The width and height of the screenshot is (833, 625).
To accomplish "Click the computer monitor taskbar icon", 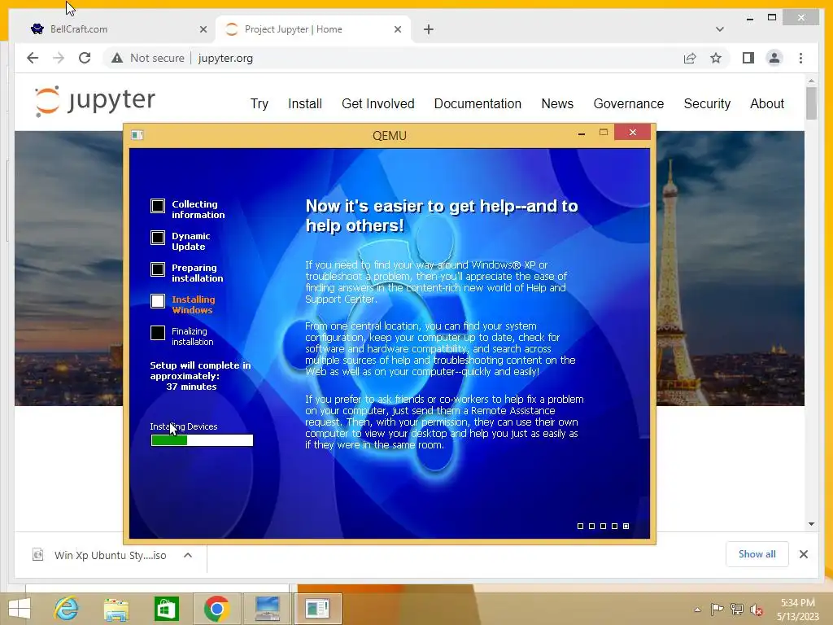I will coord(267,609).
